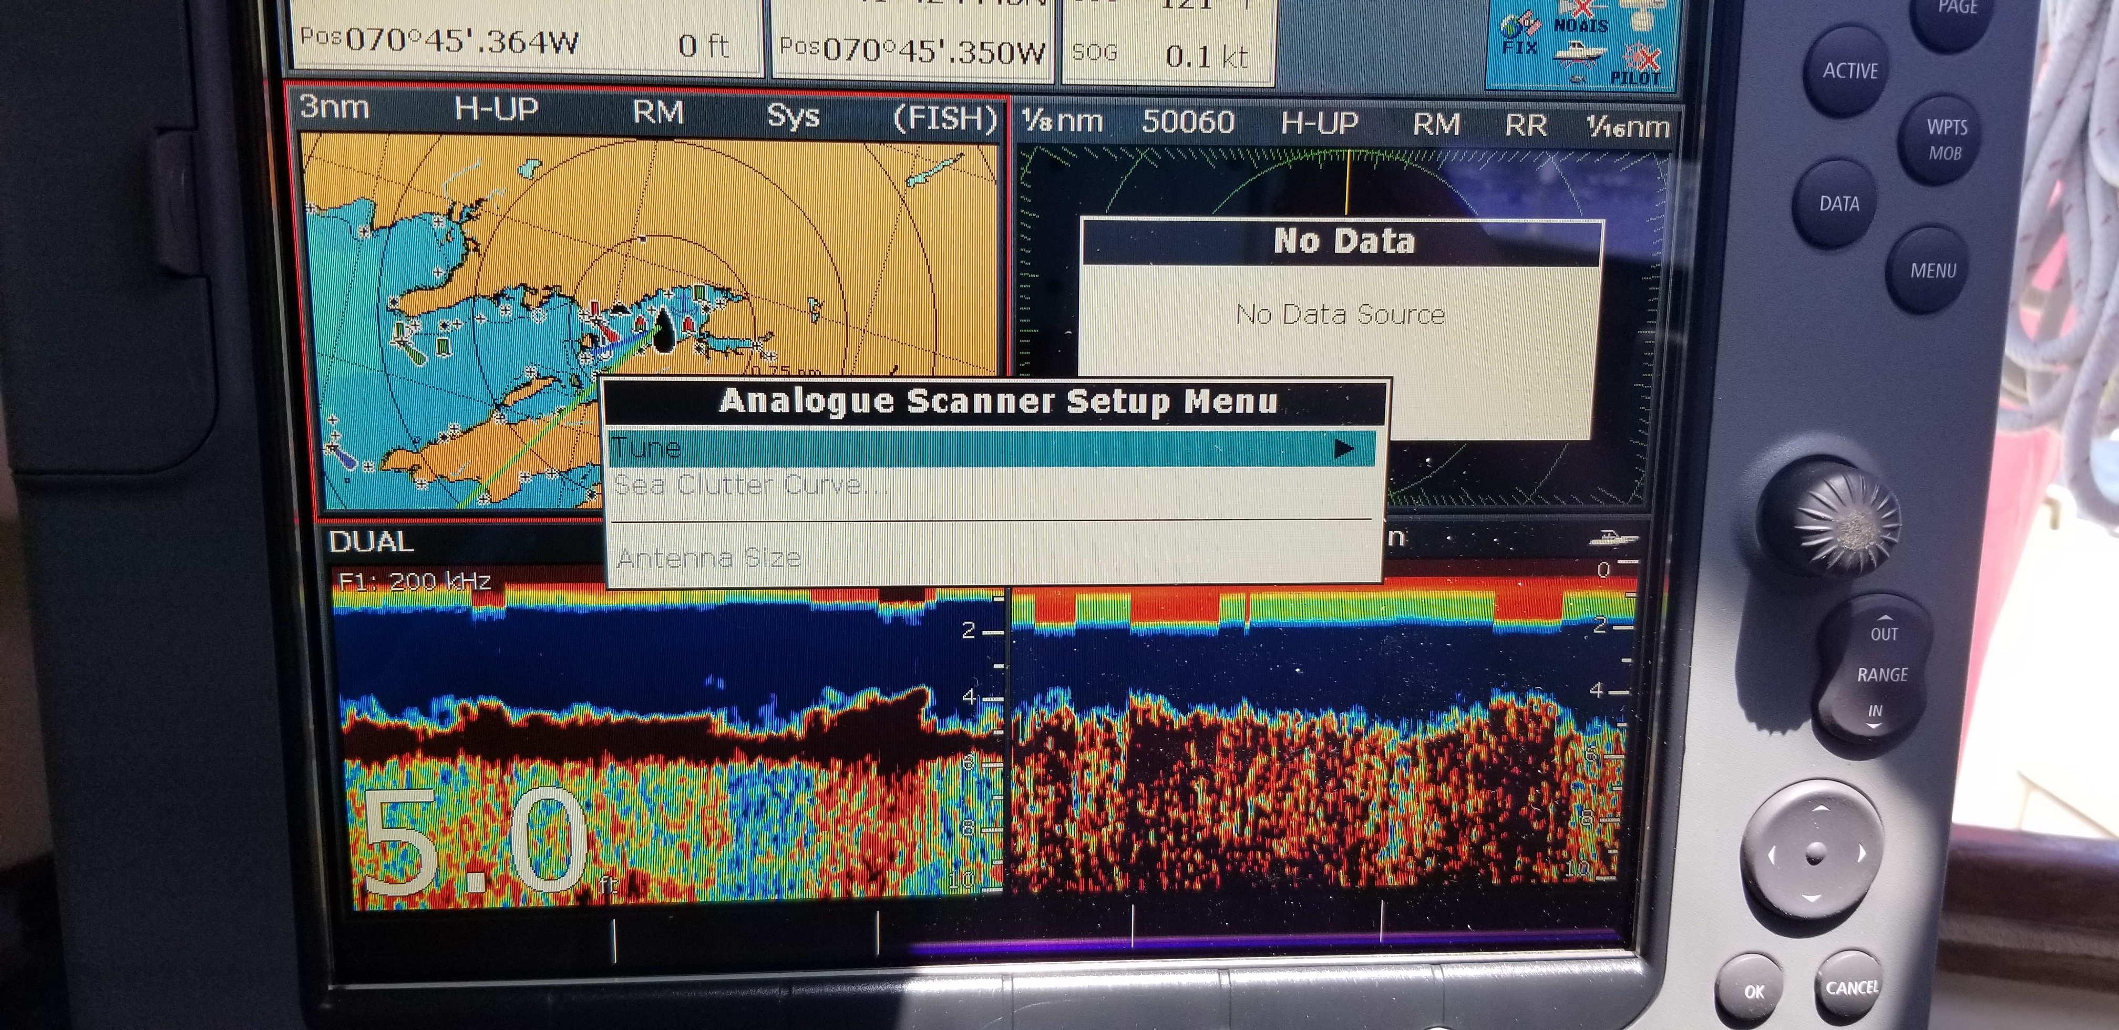Select Sea Clutter Curve menu item
2119x1030 pixels.
click(x=750, y=486)
